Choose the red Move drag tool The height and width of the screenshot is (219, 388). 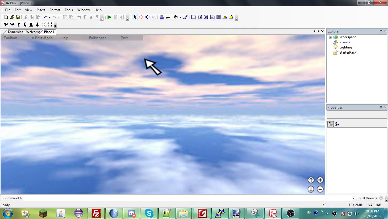[x=141, y=17]
